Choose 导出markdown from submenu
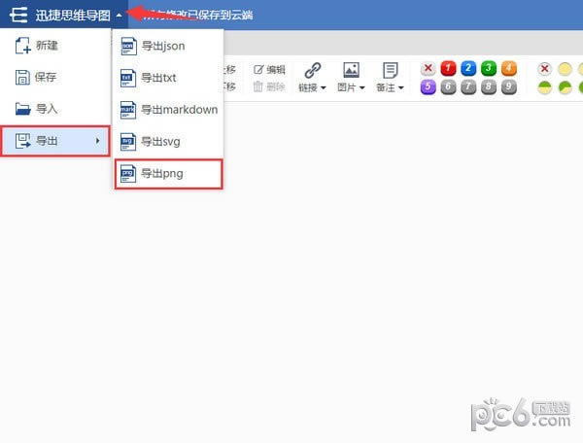The width and height of the screenshot is (583, 443). [x=168, y=110]
